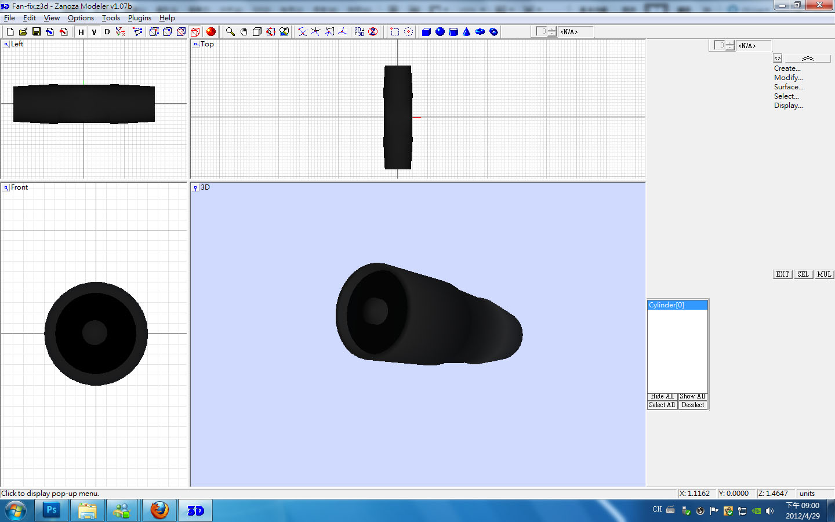Collapse panel with double chevron button
The image size is (835, 522).
point(807,59)
